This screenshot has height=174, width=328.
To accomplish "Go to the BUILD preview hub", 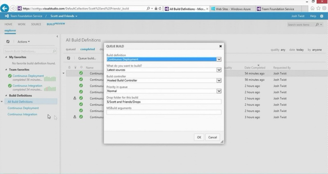I will pos(56,24).
